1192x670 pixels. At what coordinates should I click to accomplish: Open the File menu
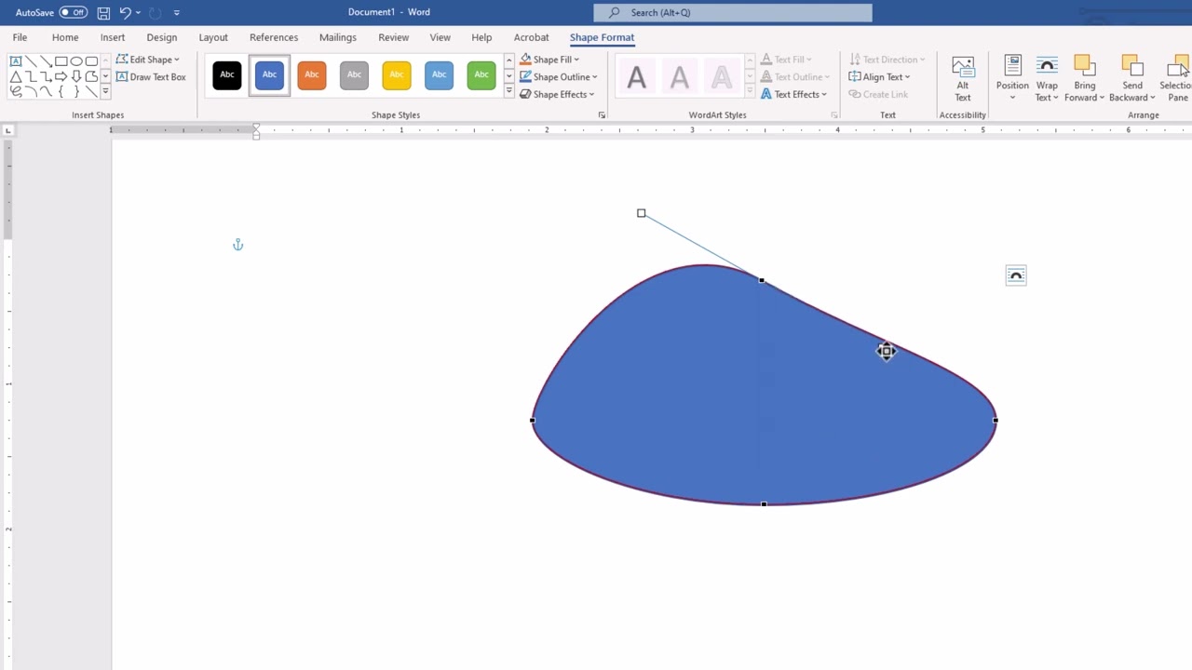[x=20, y=37]
